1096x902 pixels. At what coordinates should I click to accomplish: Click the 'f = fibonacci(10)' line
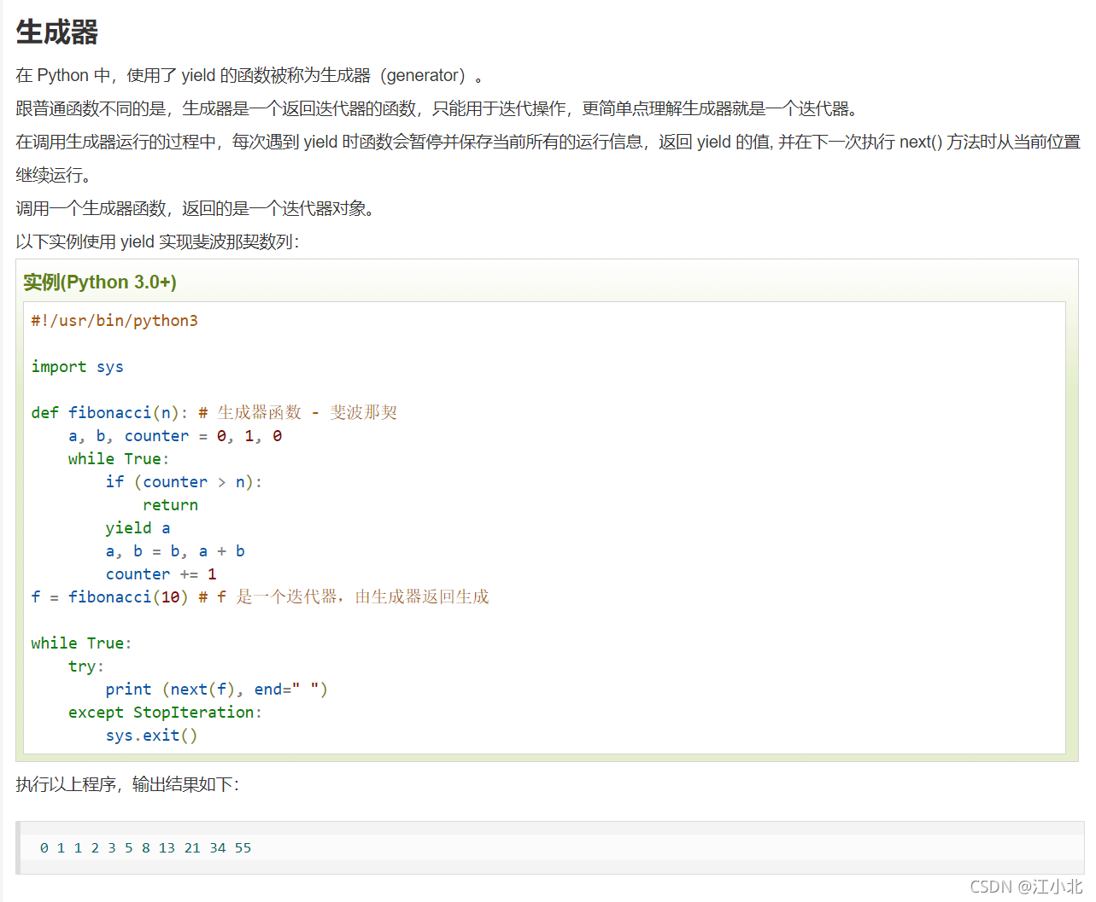pyautogui.click(x=261, y=597)
